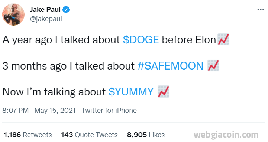The width and height of the screenshot is (268, 142).
Task: Open Jake Paul's profile picture
Action: click(x=13, y=14)
